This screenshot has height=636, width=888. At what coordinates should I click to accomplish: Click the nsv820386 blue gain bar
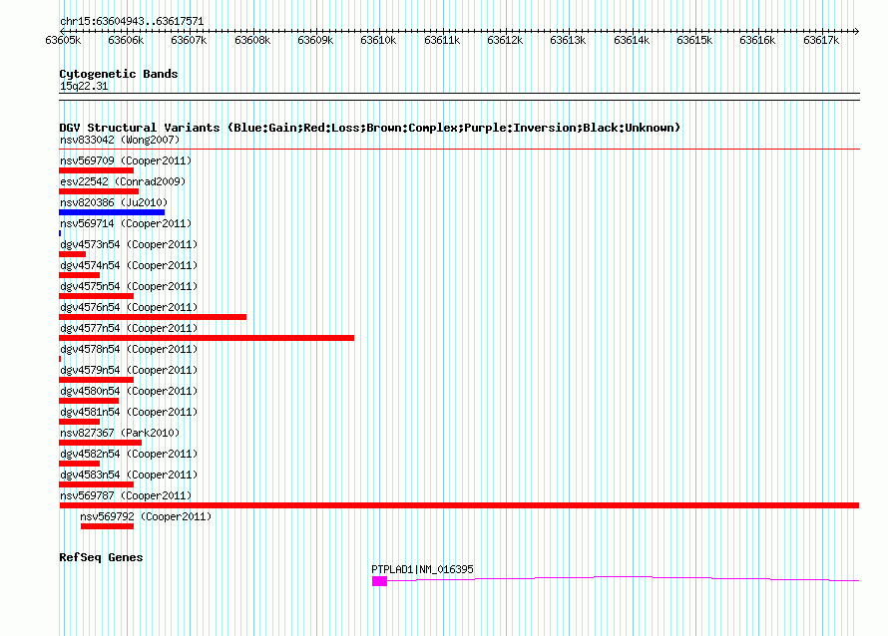112,212
